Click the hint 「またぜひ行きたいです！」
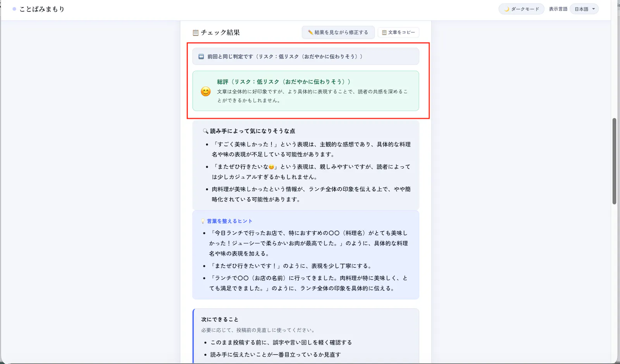This screenshot has width=620, height=364. point(291,266)
